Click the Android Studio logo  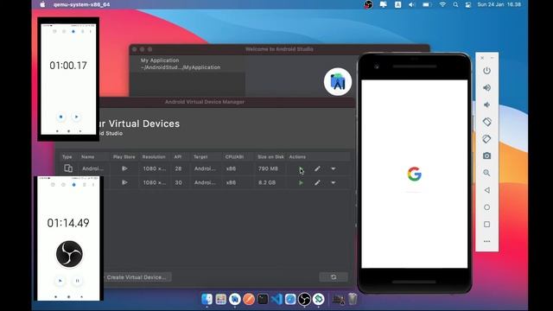click(338, 82)
